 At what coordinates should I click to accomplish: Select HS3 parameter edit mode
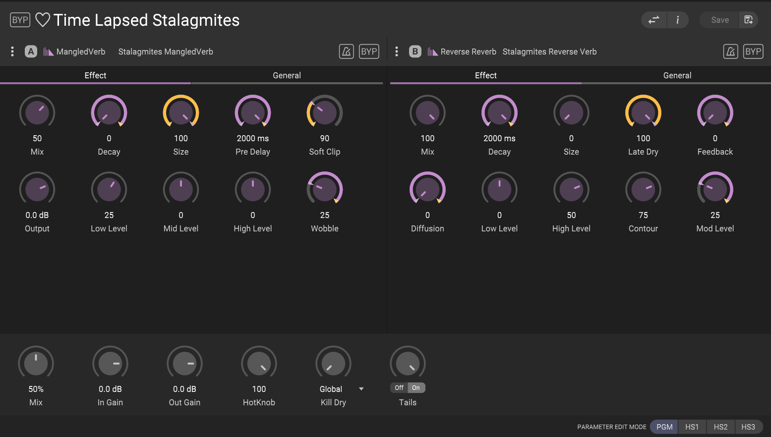tap(748, 427)
